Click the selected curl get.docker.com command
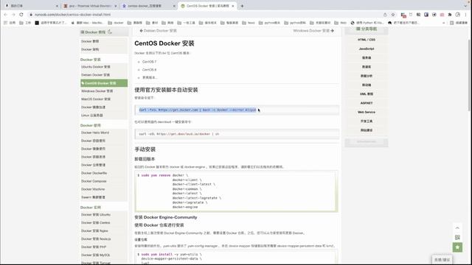Viewport: 472px width, 265px height. pyautogui.click(x=198, y=110)
